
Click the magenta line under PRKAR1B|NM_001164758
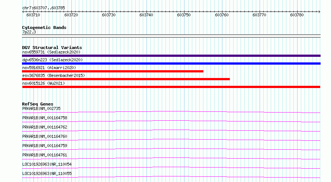[171, 121]
